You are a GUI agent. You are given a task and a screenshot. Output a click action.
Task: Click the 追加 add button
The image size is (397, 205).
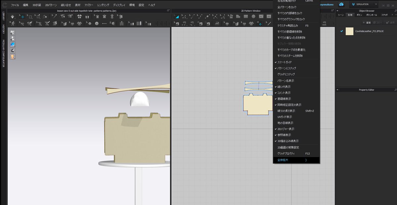point(368,23)
